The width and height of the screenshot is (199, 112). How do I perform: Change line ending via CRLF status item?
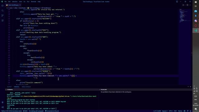click(175, 111)
